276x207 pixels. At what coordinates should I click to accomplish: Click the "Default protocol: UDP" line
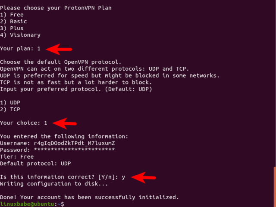(35, 163)
